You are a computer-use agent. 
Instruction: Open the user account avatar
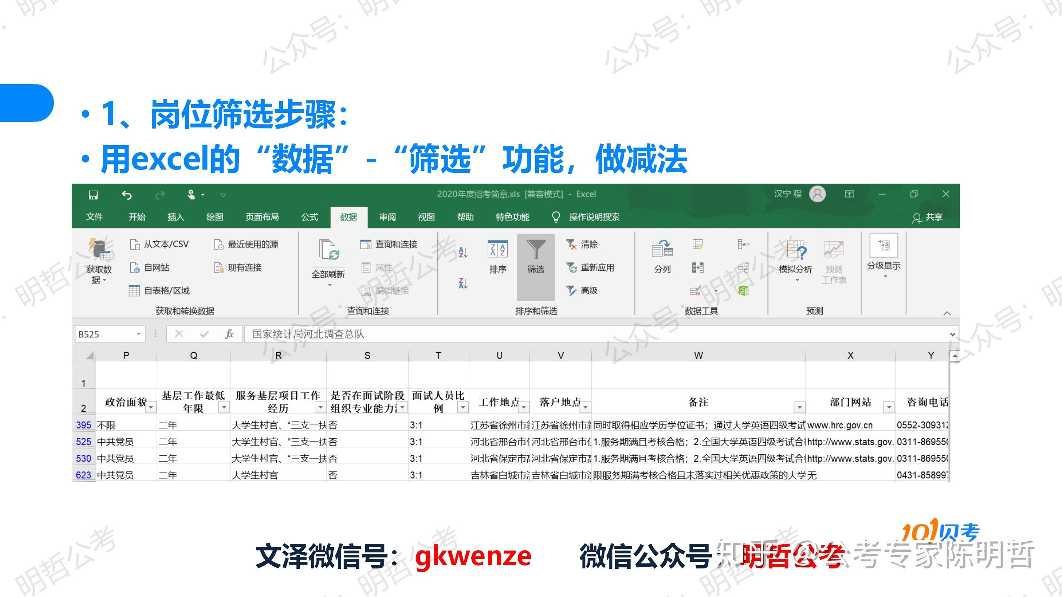coord(817,194)
